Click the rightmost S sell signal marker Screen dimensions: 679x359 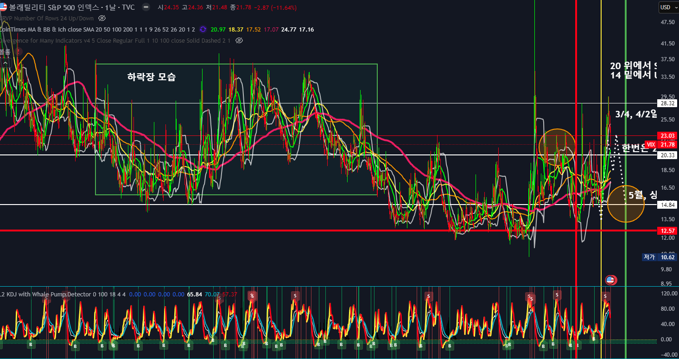click(604, 296)
